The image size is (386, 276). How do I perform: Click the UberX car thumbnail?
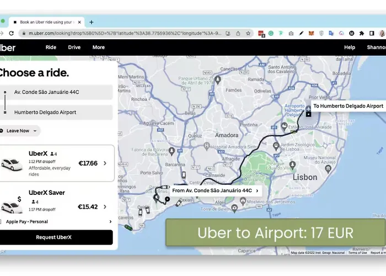pyautogui.click(x=12, y=164)
